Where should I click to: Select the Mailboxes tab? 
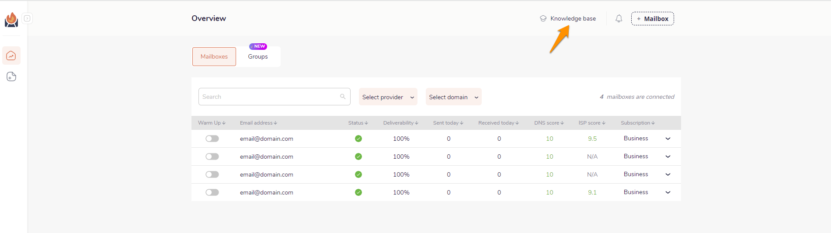coord(214,57)
